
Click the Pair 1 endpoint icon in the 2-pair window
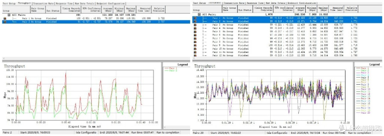click(5, 19)
